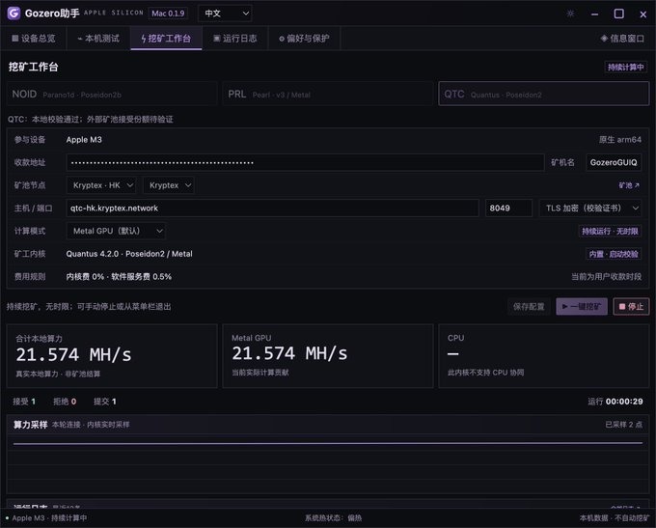Click the 算力采样 chart header

(328, 425)
